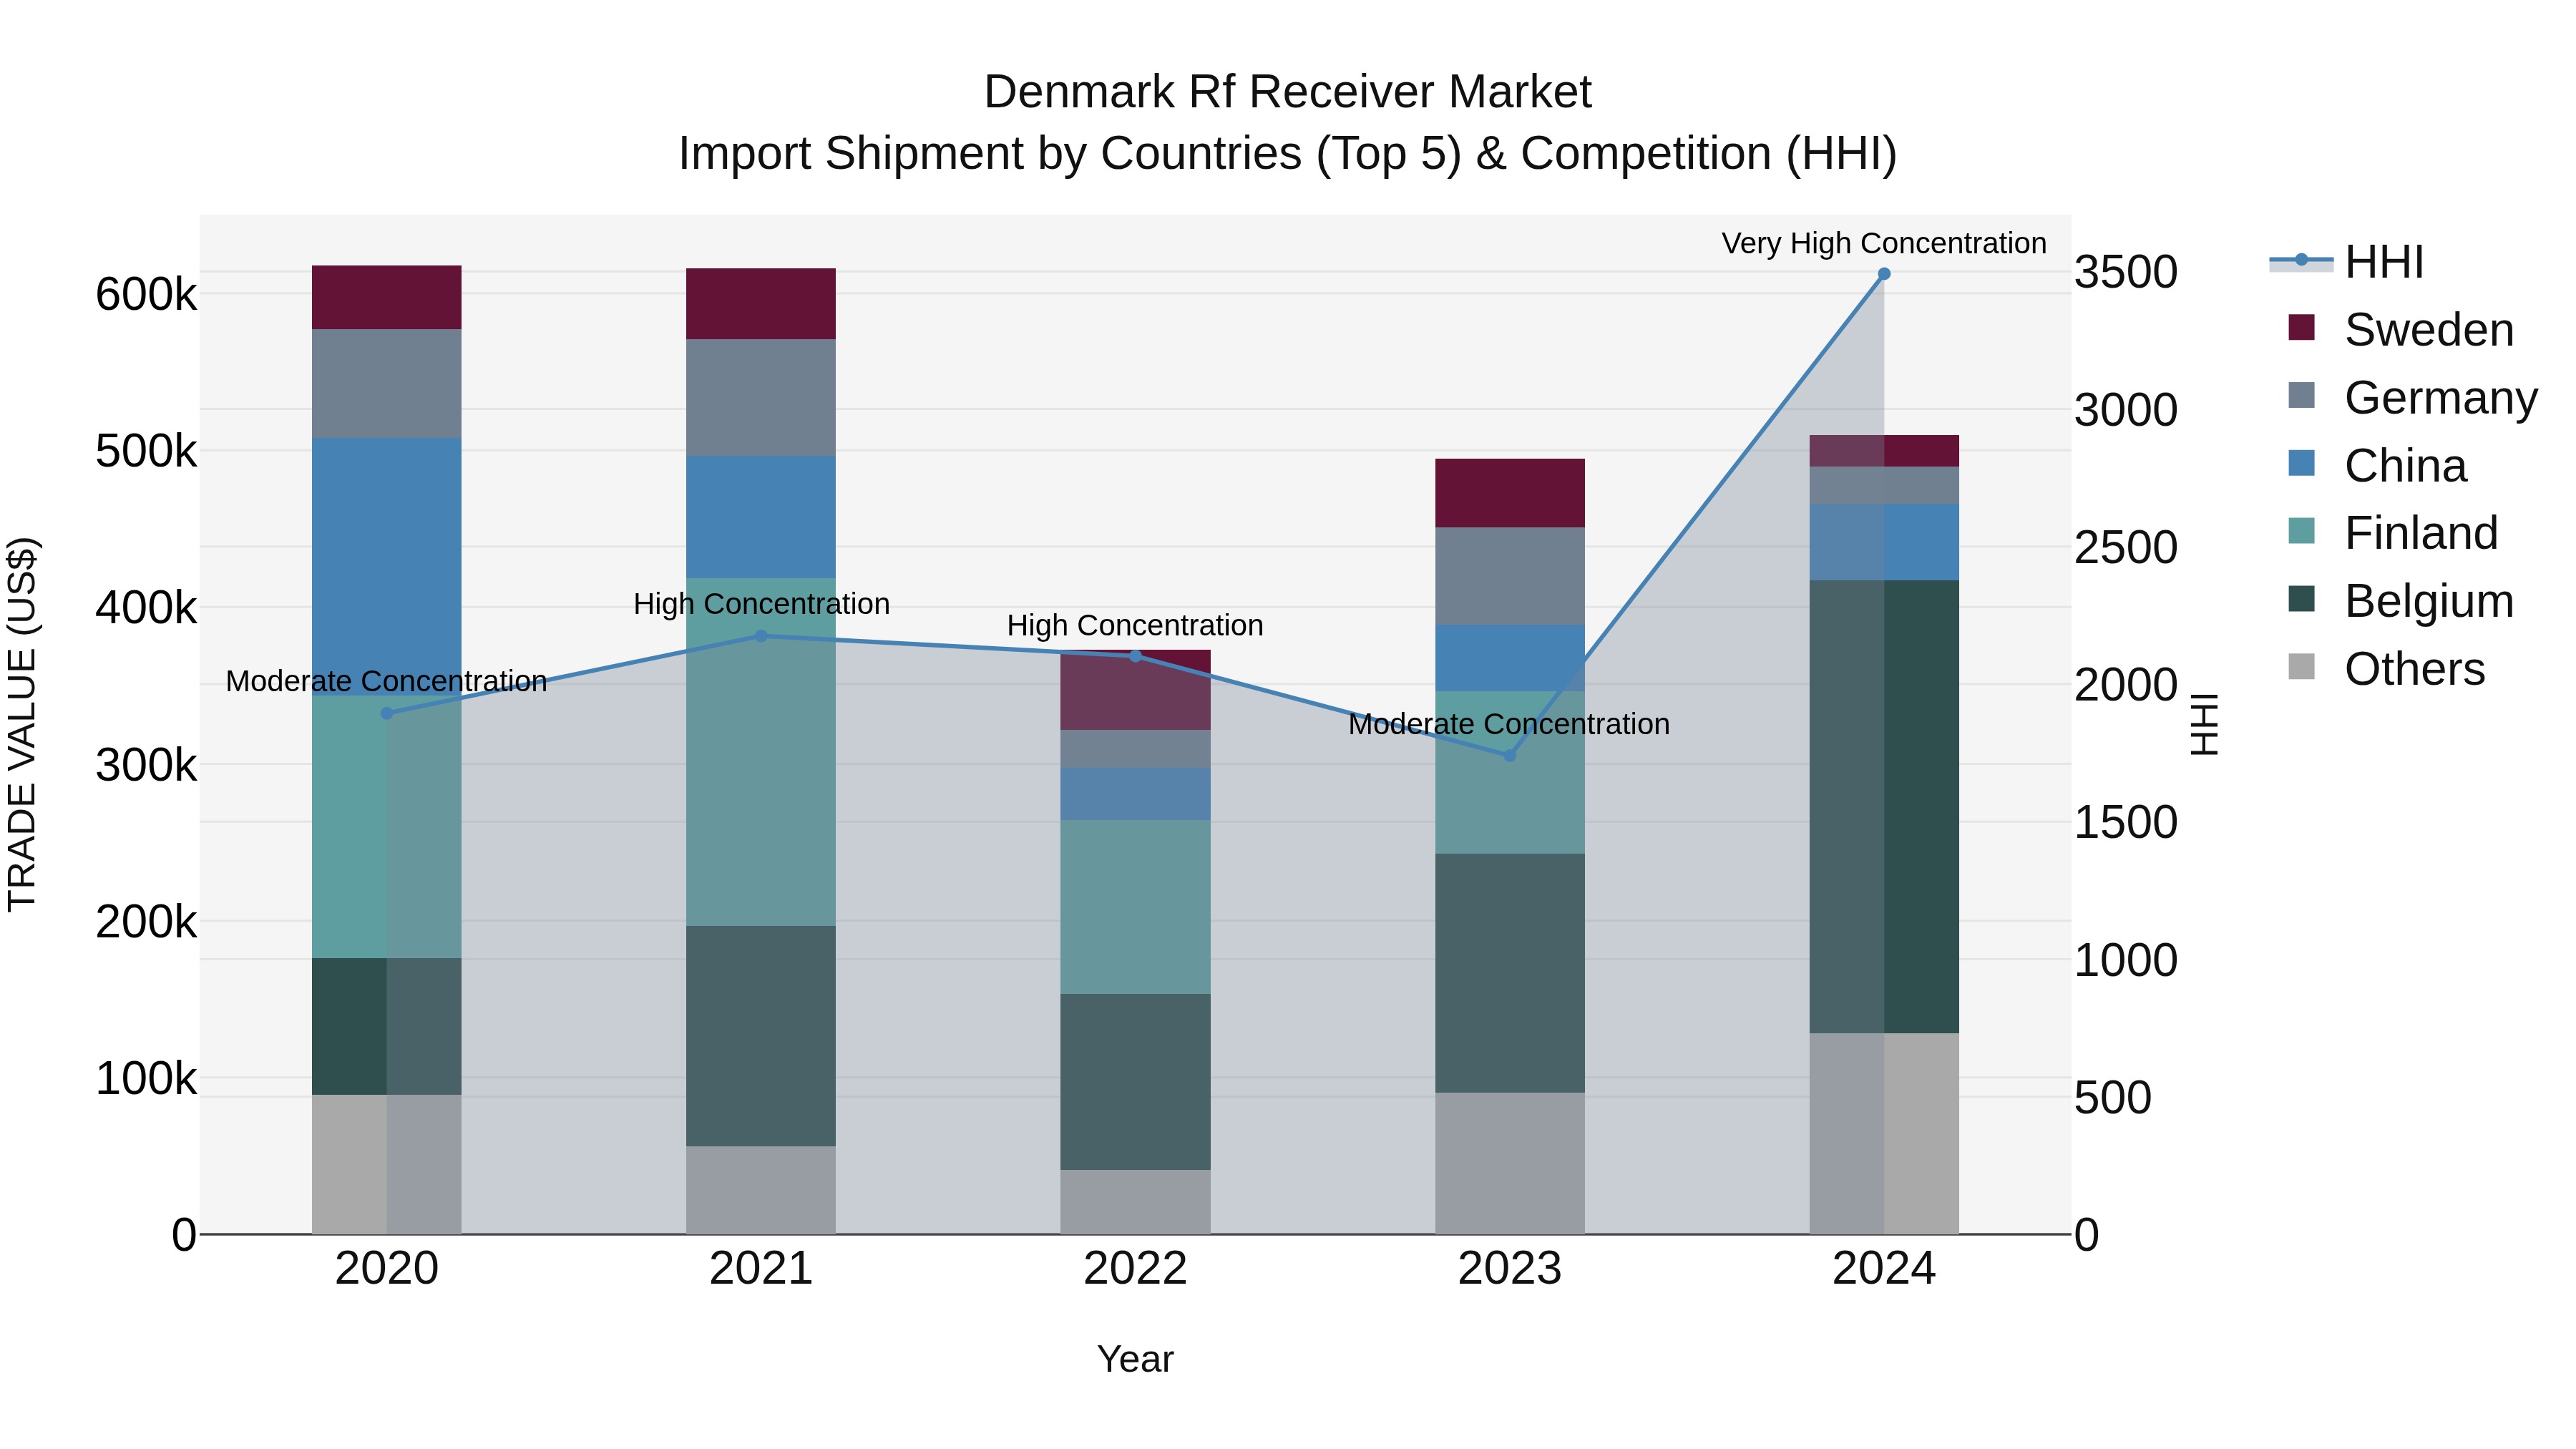Click the 3500 tick on HHI axis

(x=2126, y=272)
